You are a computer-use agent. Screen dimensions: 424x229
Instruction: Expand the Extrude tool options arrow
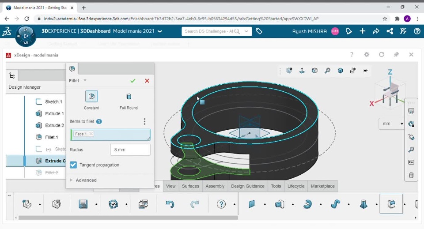coord(293,204)
